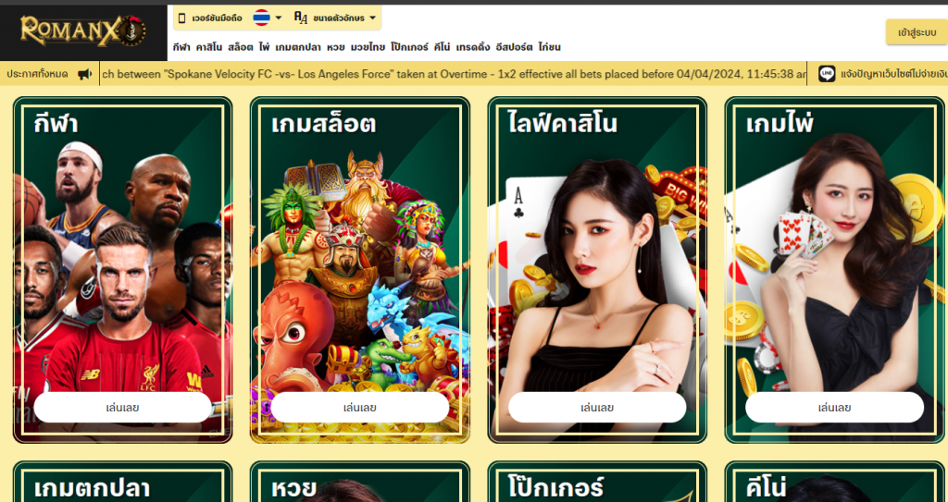The image size is (948, 502).
Task: Click the mobile phone version icon
Action: pyautogui.click(x=181, y=18)
